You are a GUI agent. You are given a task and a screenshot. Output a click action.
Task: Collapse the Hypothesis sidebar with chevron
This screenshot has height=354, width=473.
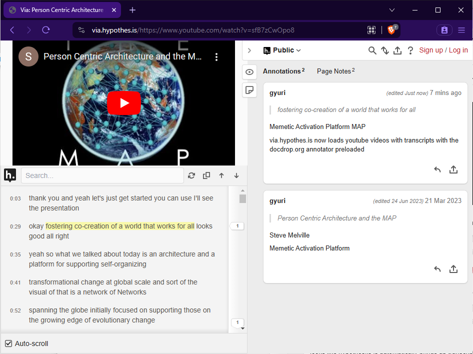pos(249,50)
